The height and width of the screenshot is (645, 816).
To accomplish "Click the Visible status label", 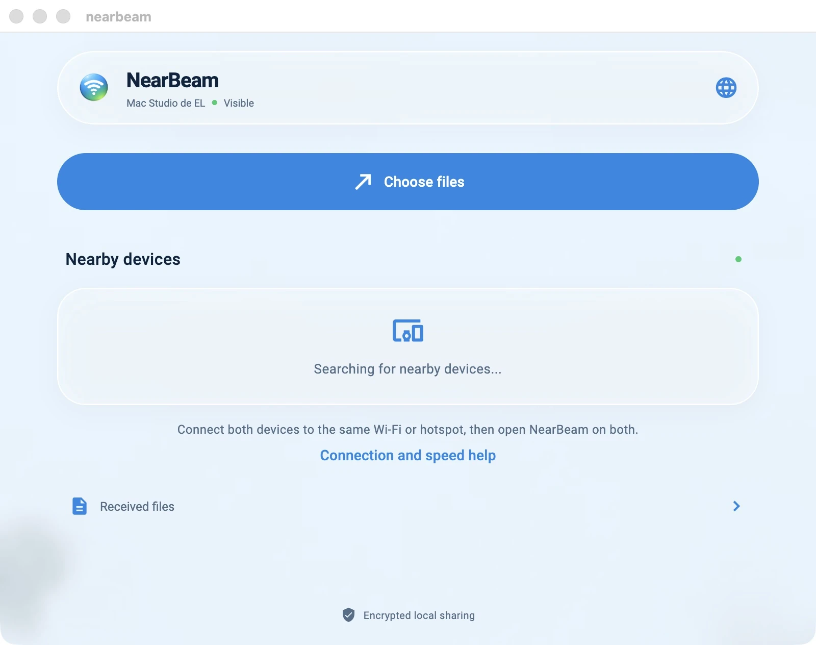I will point(239,103).
